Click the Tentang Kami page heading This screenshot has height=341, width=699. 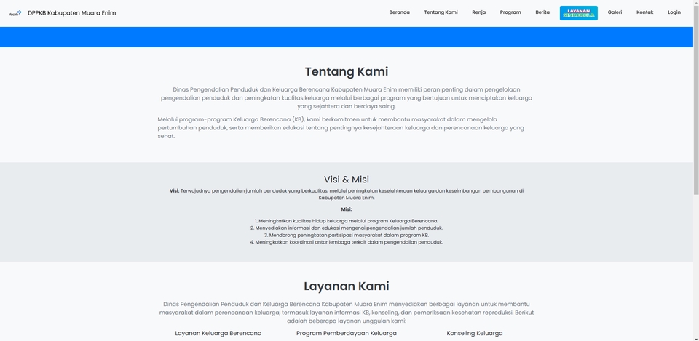pyautogui.click(x=347, y=72)
